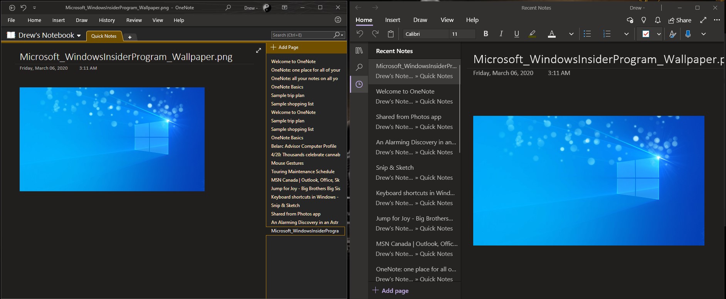
Task: Expand the dictate options chevron
Action: [703, 34]
